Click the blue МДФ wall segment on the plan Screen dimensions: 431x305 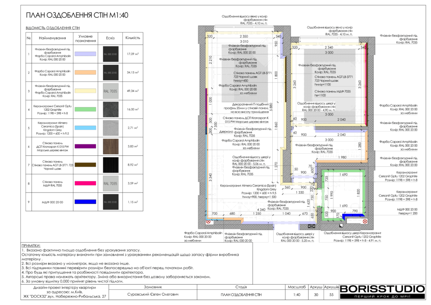tap(351, 216)
